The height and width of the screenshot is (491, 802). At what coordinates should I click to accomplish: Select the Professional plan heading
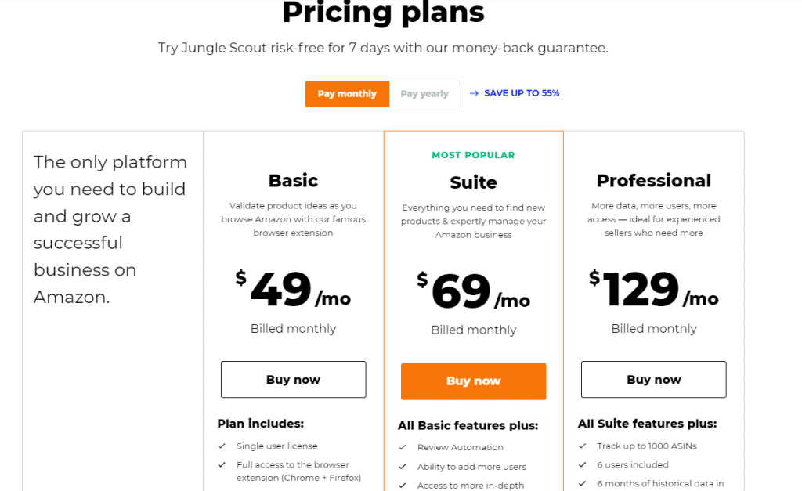(x=653, y=181)
